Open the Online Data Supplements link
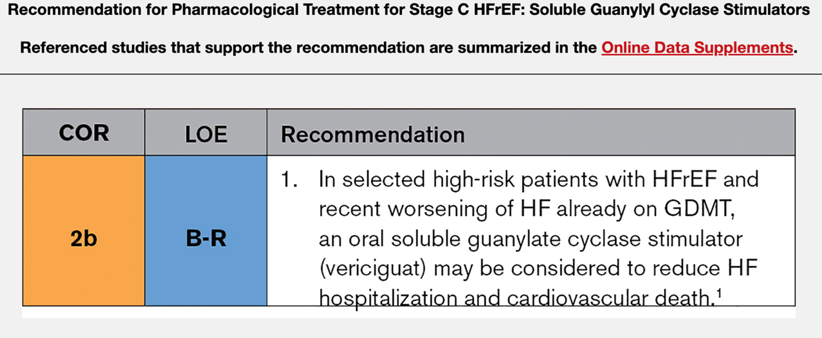 697,48
